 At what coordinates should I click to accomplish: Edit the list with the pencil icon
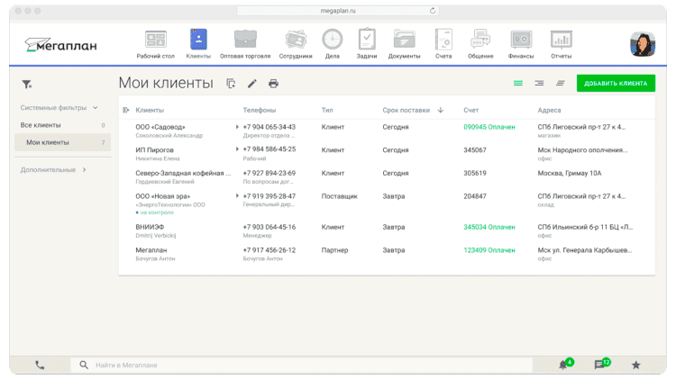[x=252, y=84]
